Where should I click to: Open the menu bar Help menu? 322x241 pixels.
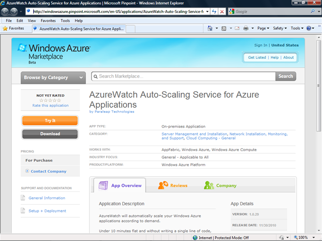78,21
